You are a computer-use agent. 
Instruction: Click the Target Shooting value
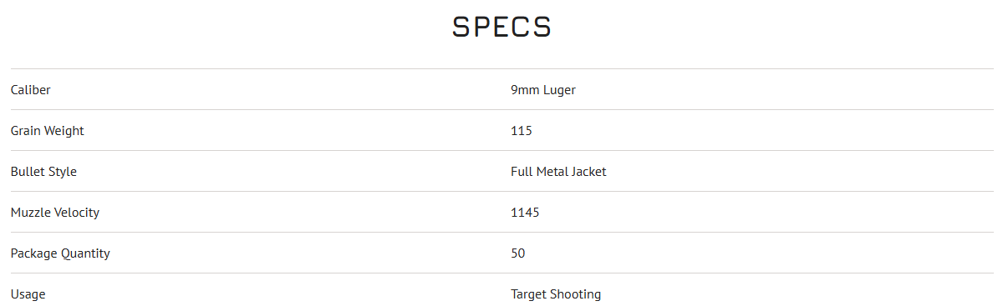pyautogui.click(x=556, y=294)
